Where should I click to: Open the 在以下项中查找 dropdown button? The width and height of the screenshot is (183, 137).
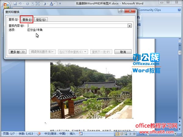pyautogui.click(x=73, y=52)
